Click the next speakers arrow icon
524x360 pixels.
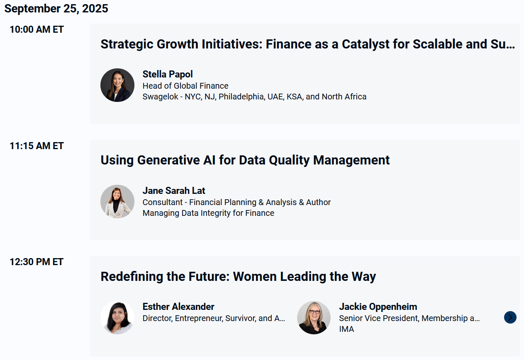click(510, 317)
